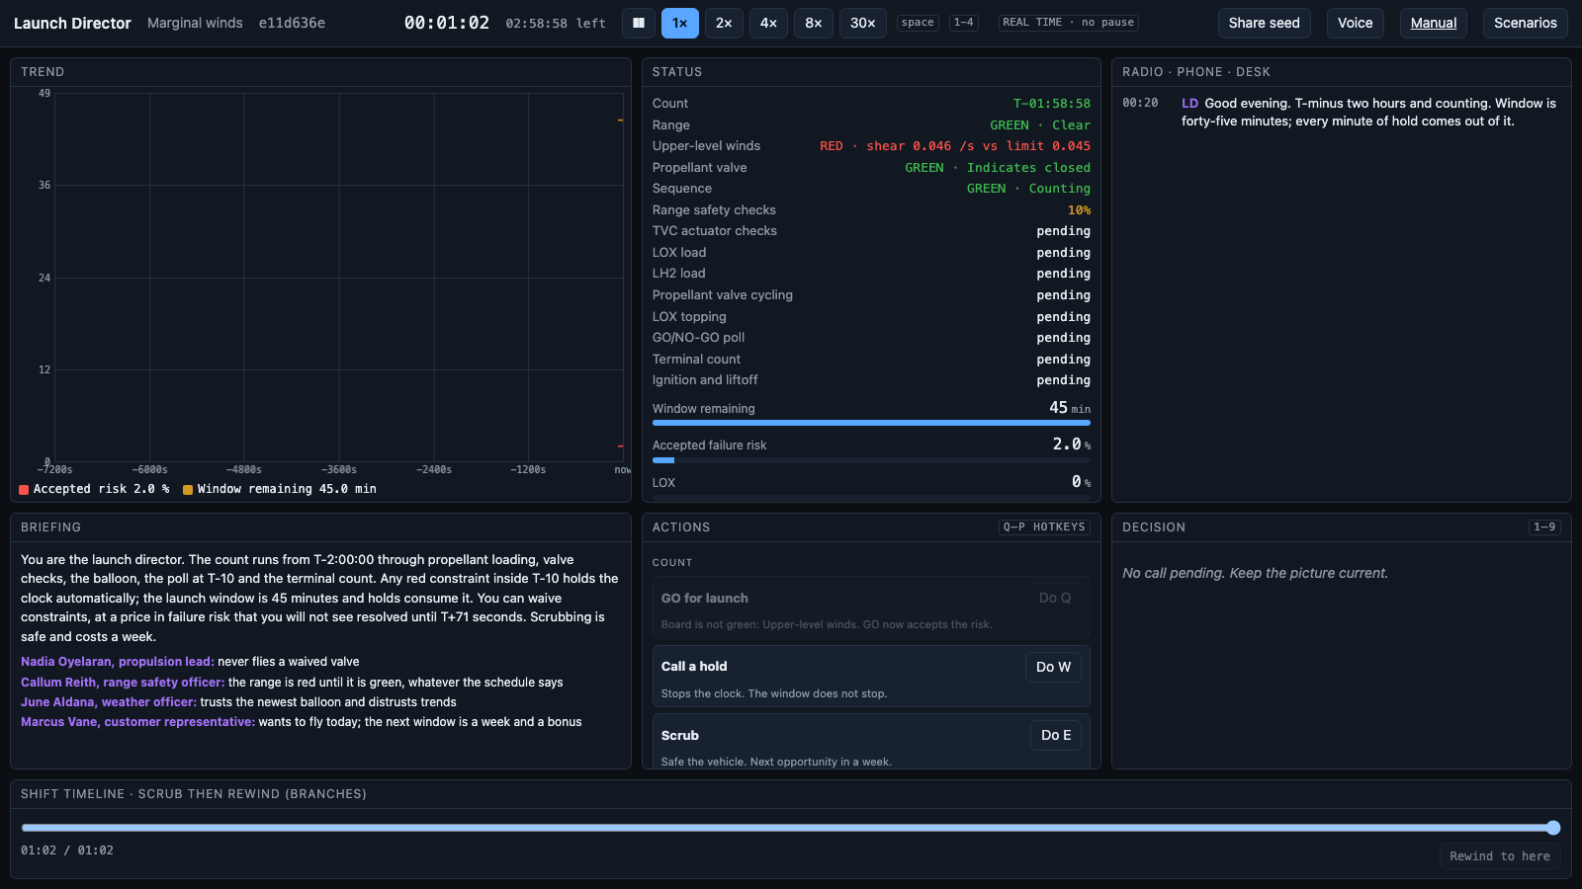Set playback speed to 2x
Screen dimensions: 1582x889
[x=725, y=23]
